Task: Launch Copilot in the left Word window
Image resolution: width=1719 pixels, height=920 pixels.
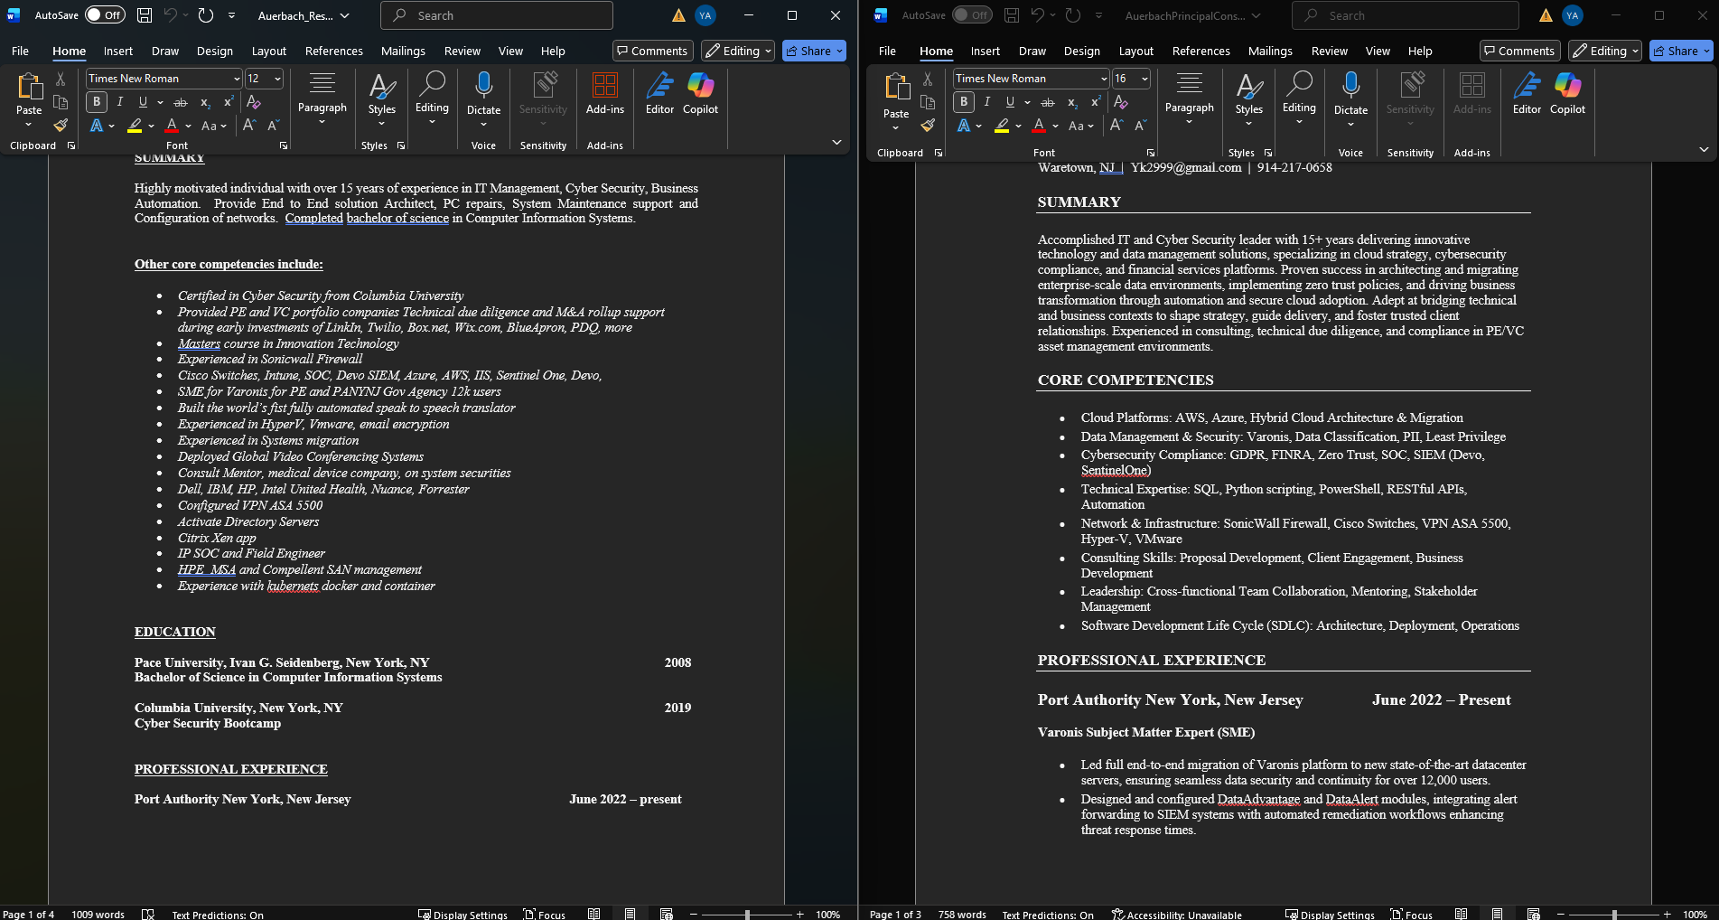Action: [700, 94]
